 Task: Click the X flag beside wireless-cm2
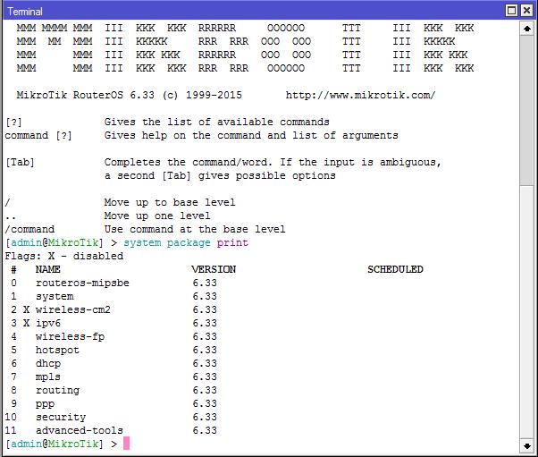[x=27, y=309]
